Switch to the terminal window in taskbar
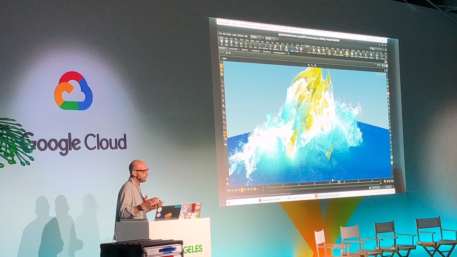Viewport: 457px width, 257px height. 270,200
